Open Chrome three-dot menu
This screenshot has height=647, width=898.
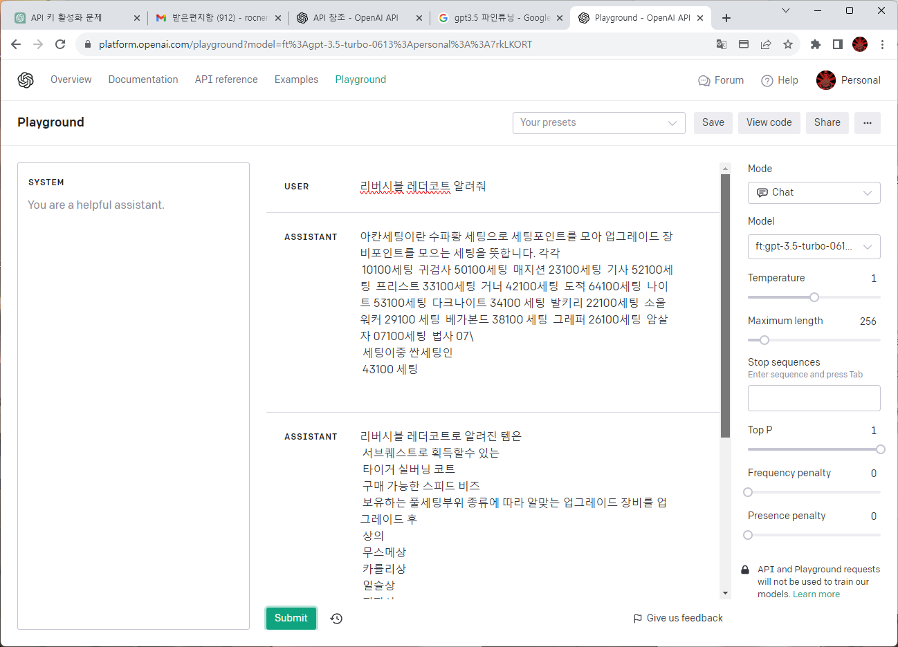pos(882,44)
